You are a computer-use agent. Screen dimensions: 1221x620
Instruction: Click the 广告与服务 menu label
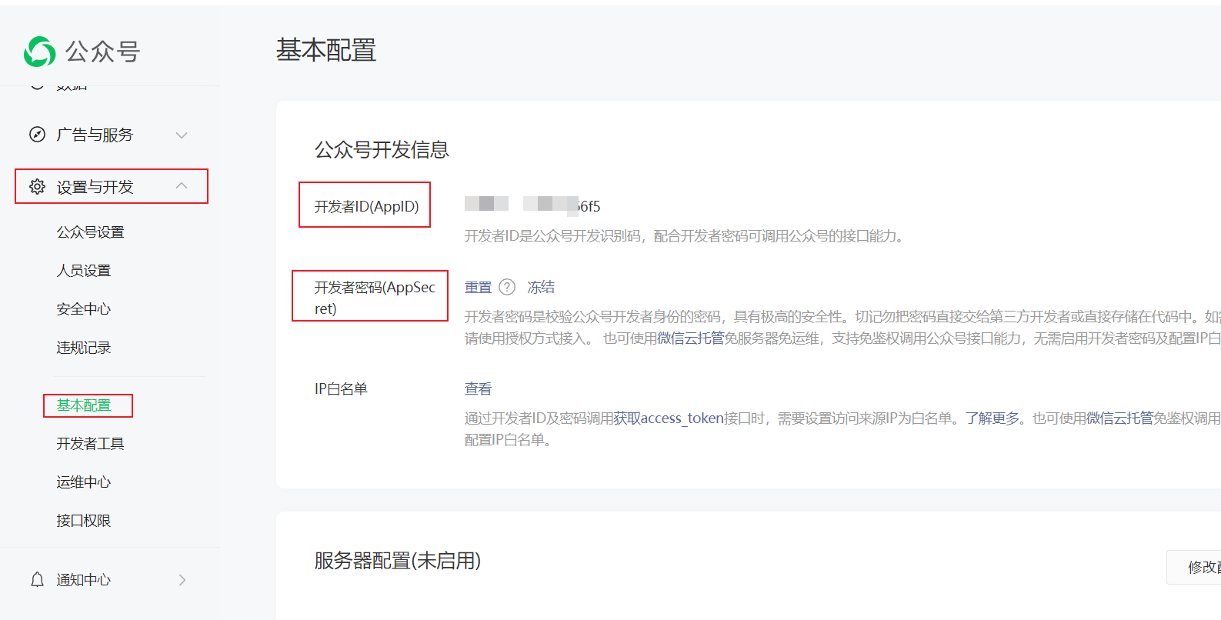95,135
